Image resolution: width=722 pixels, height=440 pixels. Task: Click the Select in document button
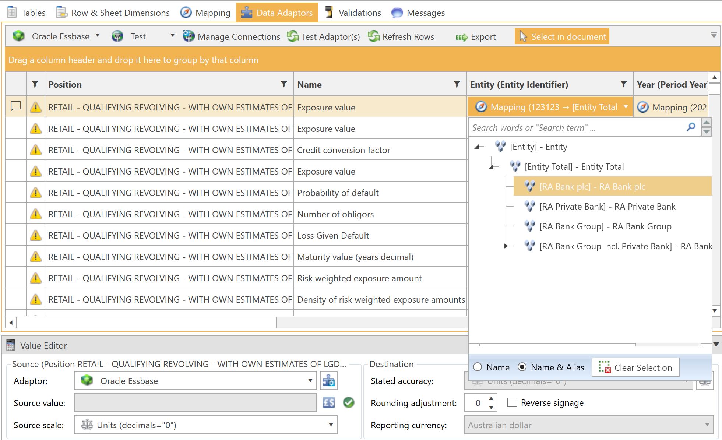coord(562,36)
